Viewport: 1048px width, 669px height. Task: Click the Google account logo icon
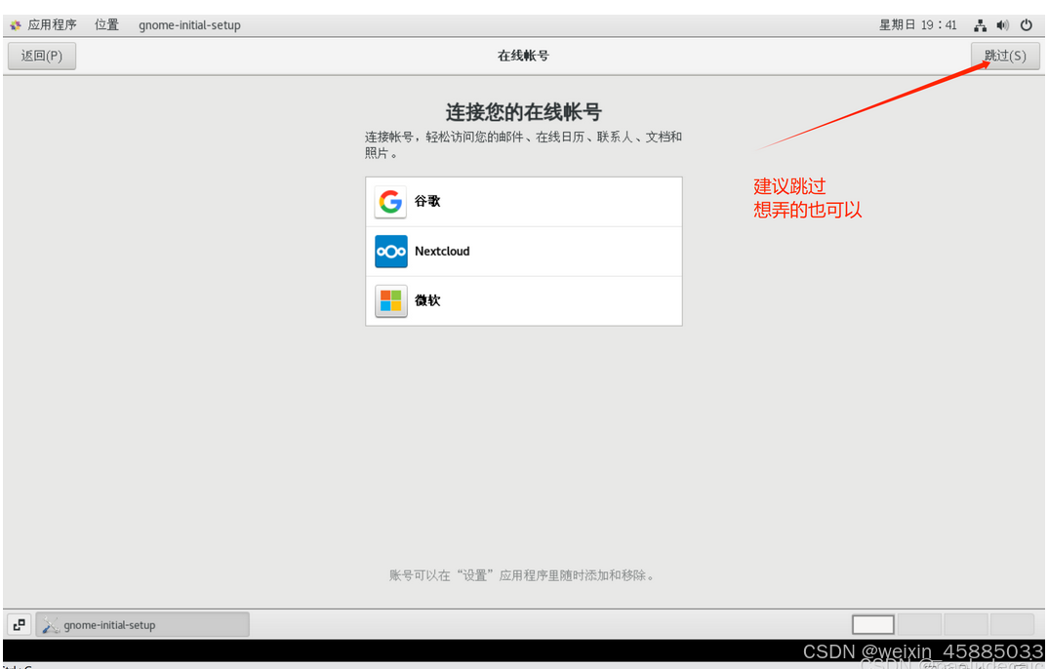point(390,202)
